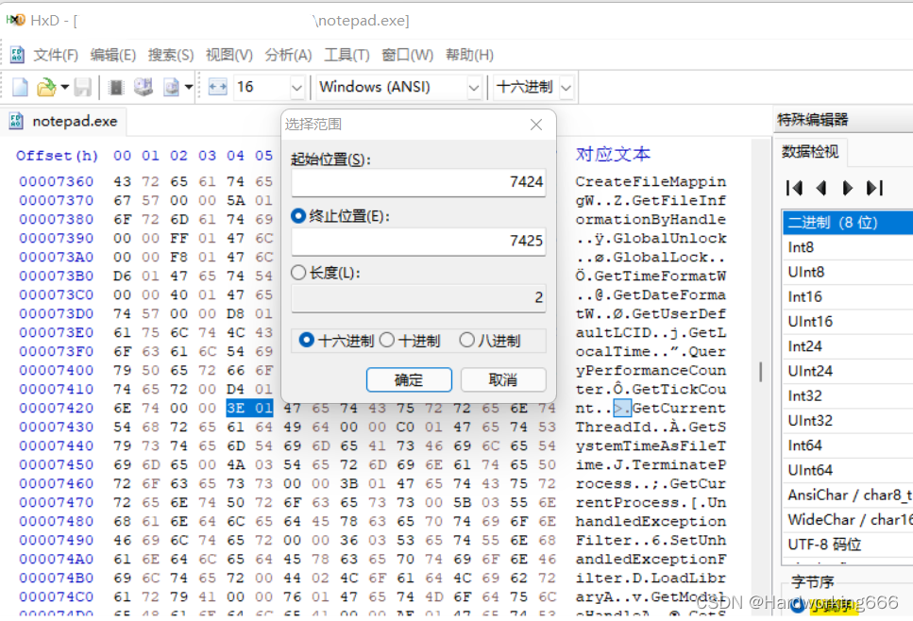
Task: Select the UInt24 inspector row
Action: (848, 371)
